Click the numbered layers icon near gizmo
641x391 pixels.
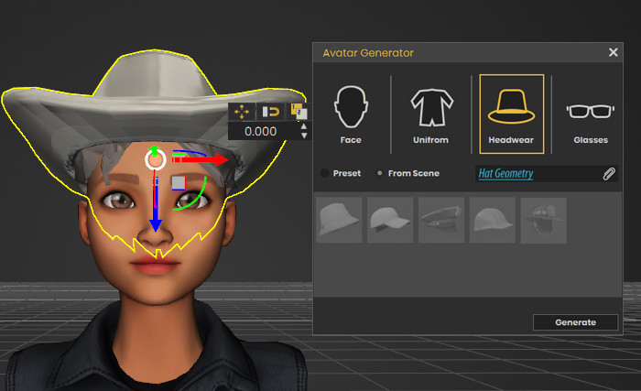[x=299, y=111]
